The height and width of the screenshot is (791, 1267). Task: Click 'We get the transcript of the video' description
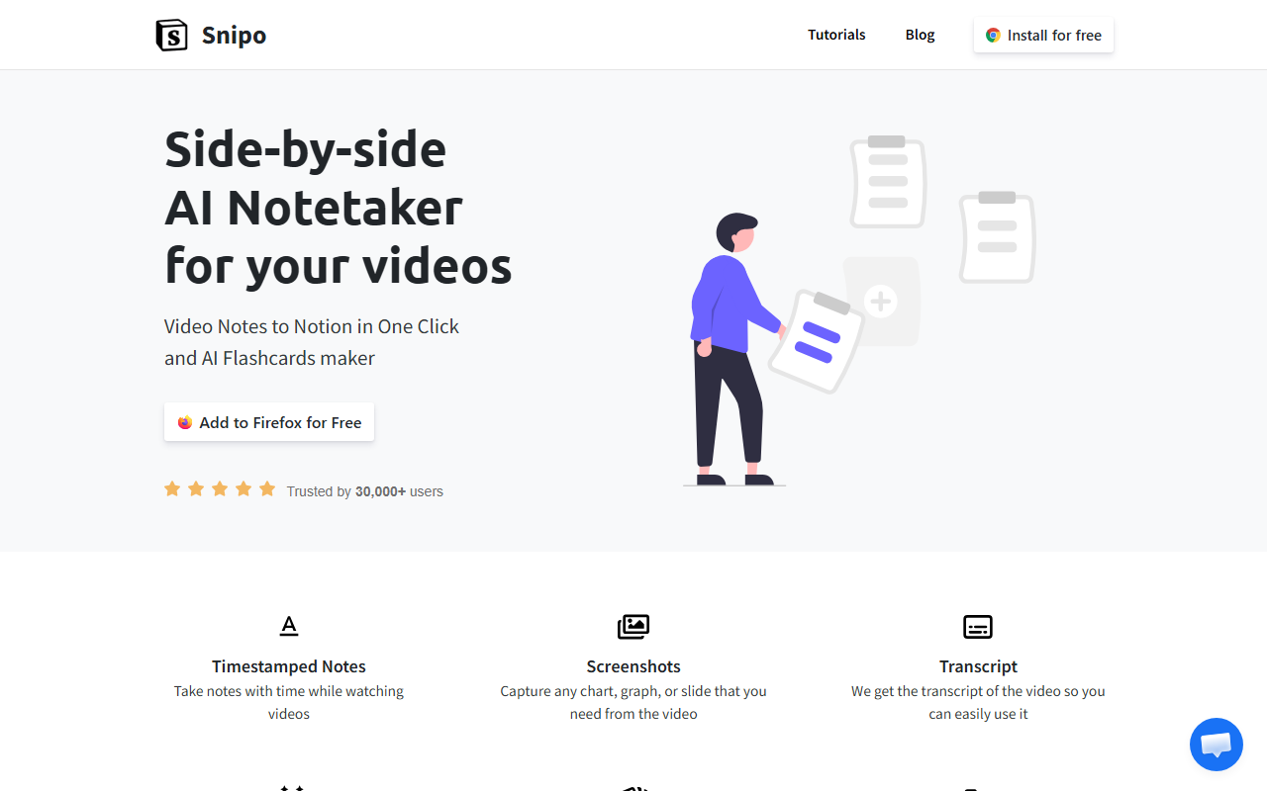point(978,691)
